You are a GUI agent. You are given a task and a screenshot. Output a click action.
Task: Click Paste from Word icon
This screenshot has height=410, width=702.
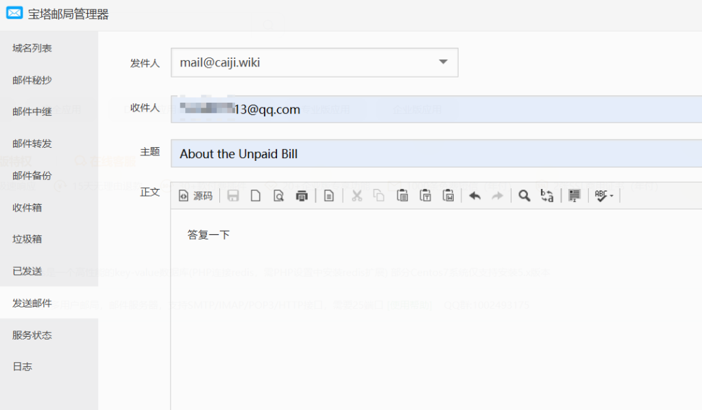[x=448, y=196]
